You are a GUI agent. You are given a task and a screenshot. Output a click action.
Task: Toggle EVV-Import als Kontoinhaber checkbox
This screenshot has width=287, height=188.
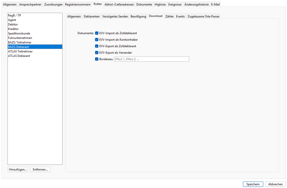tap(97, 40)
